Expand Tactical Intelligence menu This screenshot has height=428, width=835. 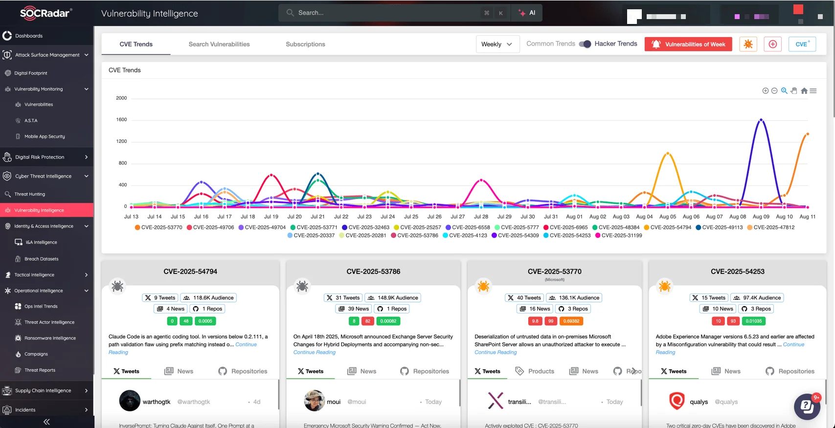click(x=46, y=275)
